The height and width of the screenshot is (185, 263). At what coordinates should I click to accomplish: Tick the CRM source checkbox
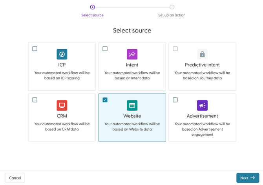[35, 100]
